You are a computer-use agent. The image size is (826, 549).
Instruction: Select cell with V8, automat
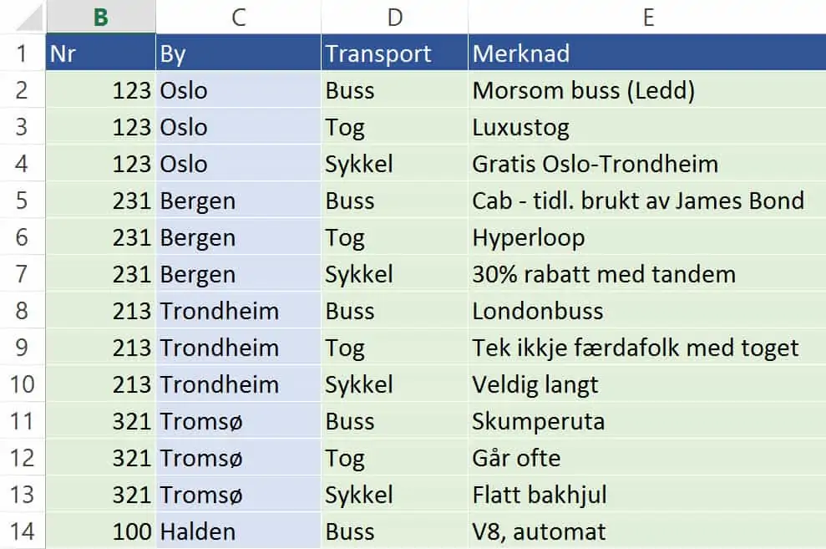click(x=647, y=531)
